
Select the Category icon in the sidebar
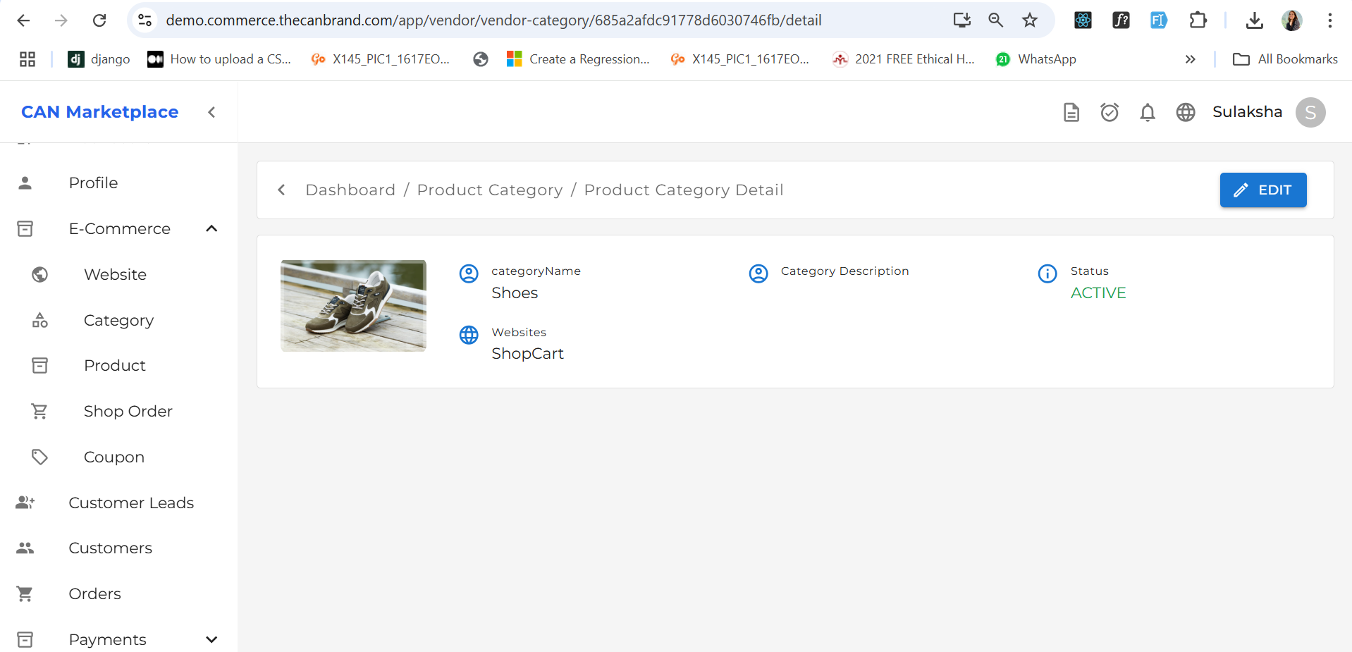(39, 320)
